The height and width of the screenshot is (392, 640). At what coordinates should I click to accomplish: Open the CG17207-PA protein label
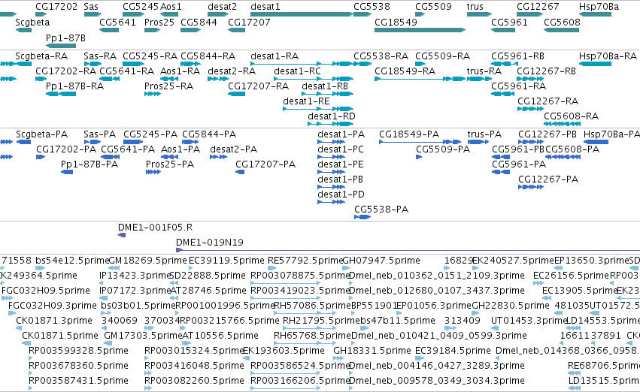pos(265,164)
